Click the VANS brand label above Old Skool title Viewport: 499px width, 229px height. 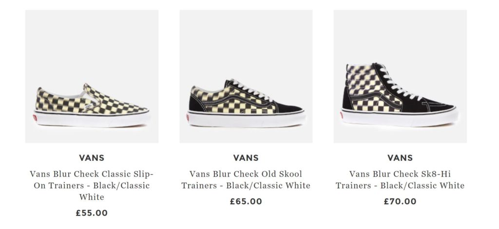[246, 158]
